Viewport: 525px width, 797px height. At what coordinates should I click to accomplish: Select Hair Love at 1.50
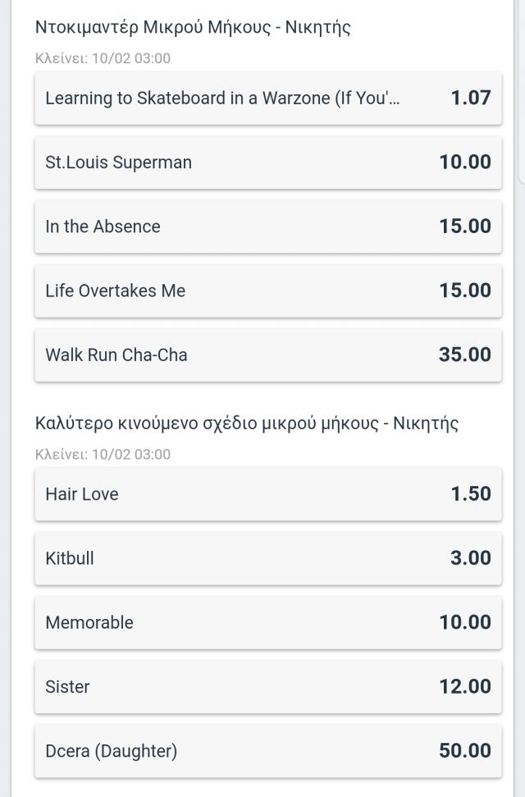coord(268,494)
